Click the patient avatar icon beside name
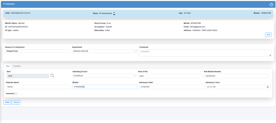Viewport: 276px width, 123px height. click(114, 13)
